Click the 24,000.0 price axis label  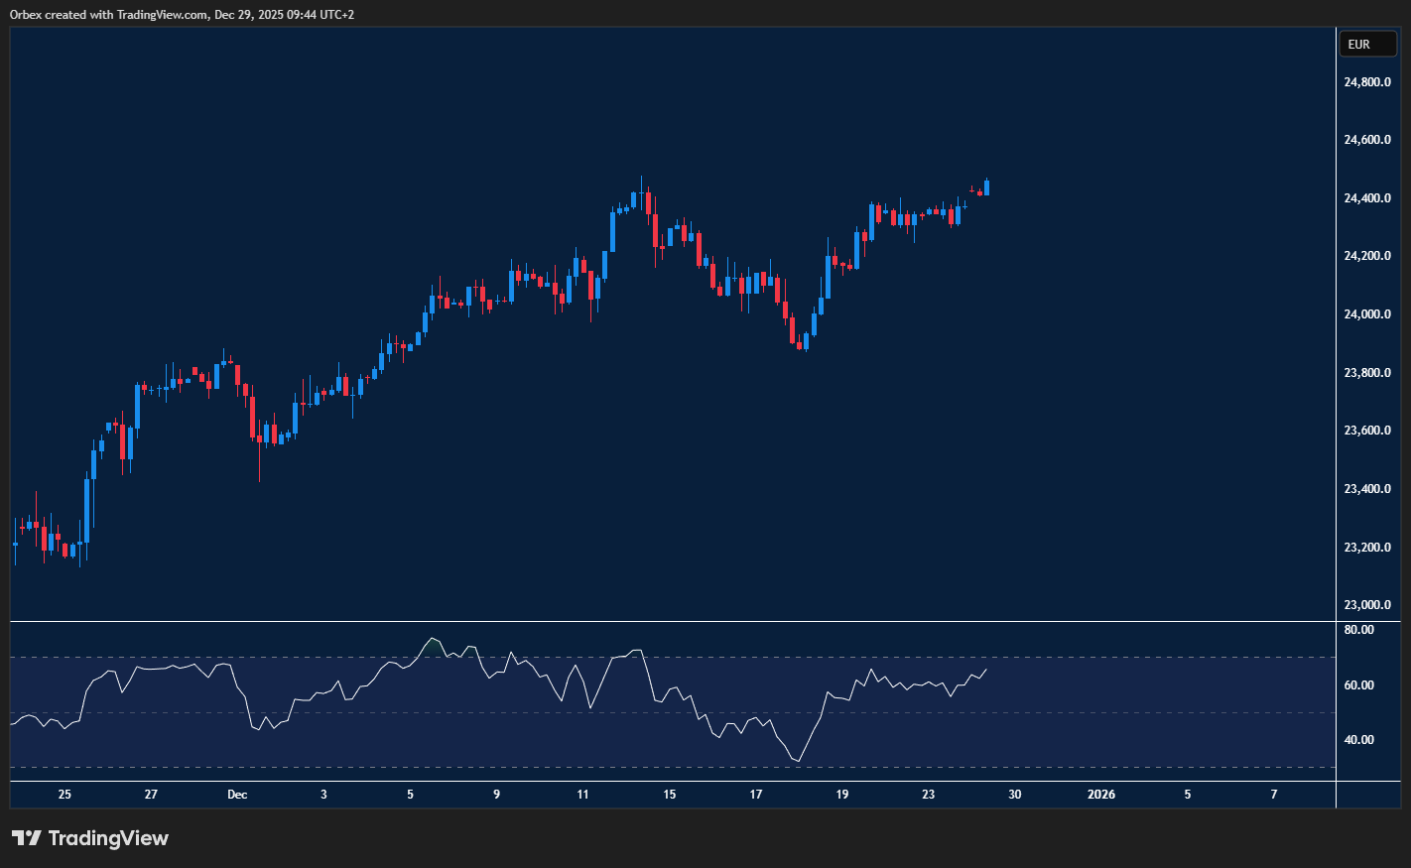pos(1366,314)
